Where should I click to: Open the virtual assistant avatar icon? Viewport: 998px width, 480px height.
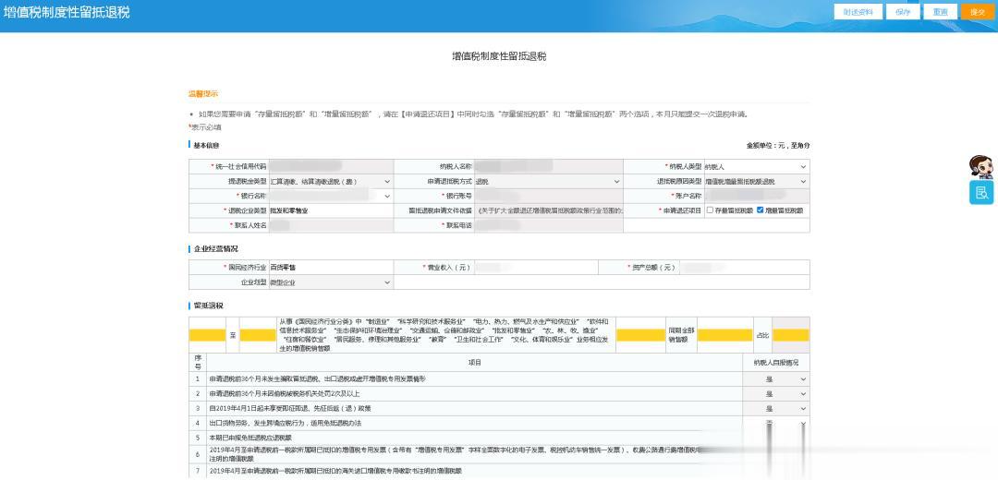[980, 166]
